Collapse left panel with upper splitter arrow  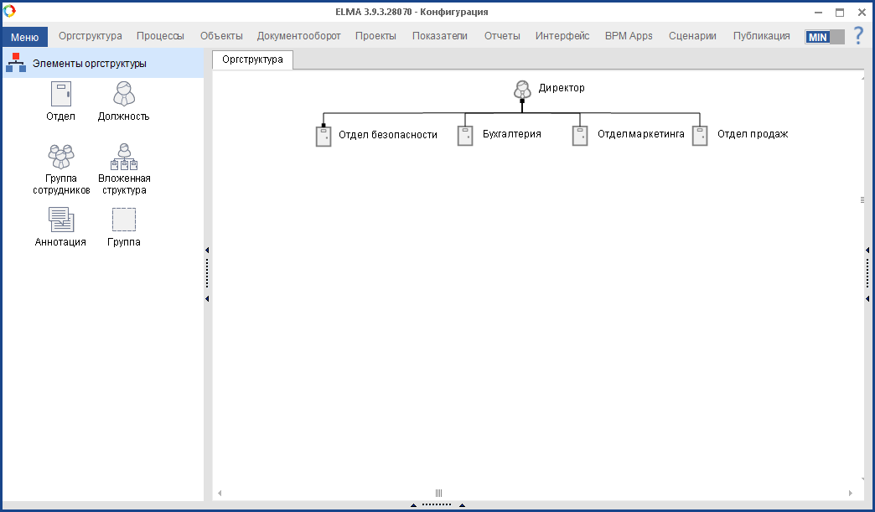[207, 251]
